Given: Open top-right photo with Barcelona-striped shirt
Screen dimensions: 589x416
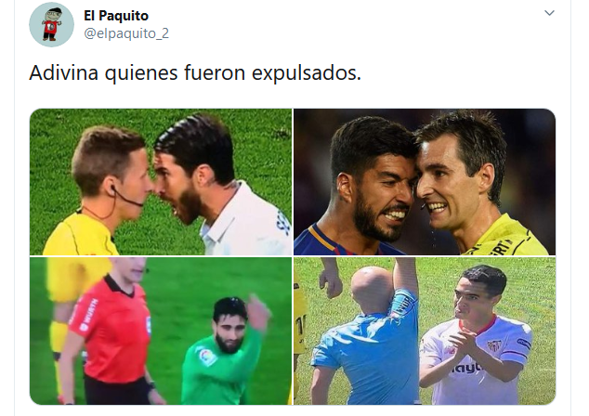Looking at the screenshot, I should point(425,182).
